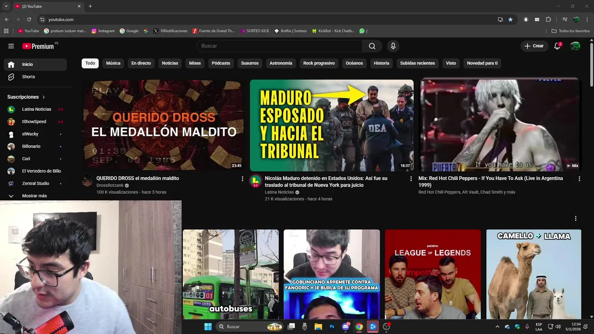The height and width of the screenshot is (334, 594).
Task: Open Photoshop from taskbar
Action: pos(332,327)
